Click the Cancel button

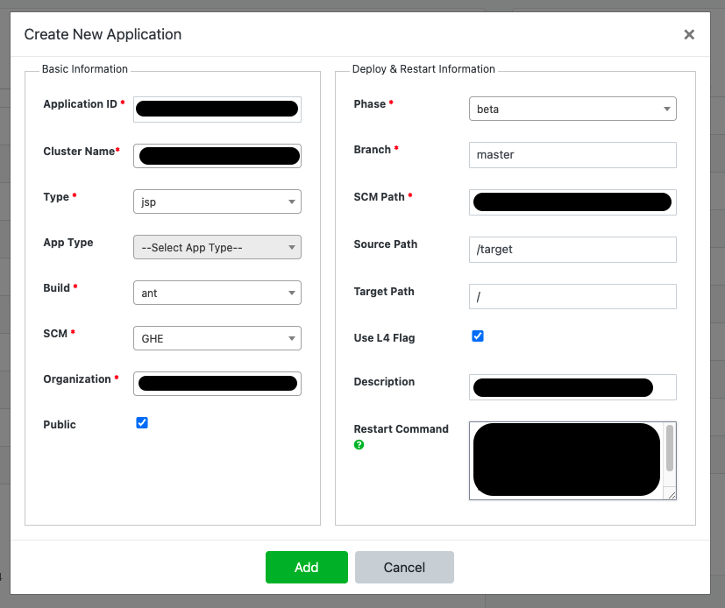coord(404,567)
